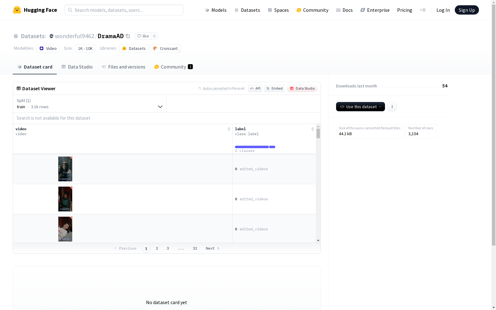The image size is (496, 310).
Task: Click the table scrollbar down arrow
Action: pos(318,241)
